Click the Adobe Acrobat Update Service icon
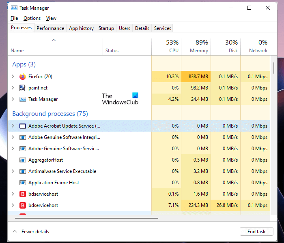 tap(23, 126)
